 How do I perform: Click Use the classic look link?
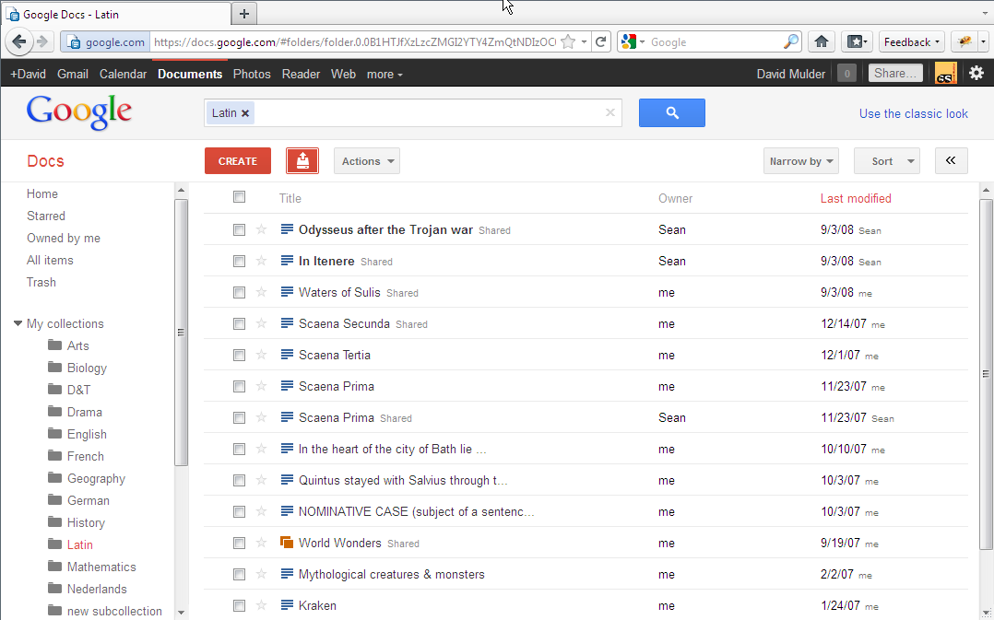pos(914,113)
